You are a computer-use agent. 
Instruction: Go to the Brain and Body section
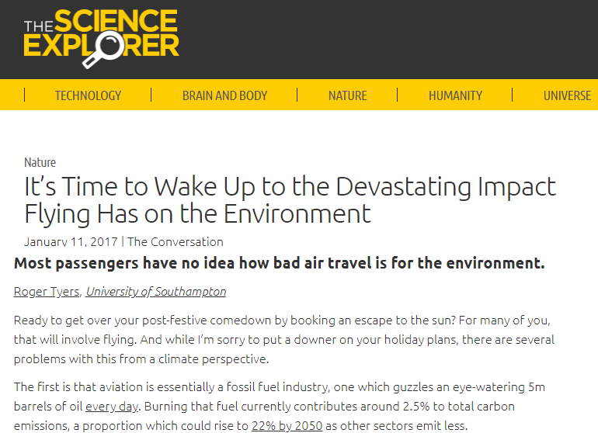224,95
